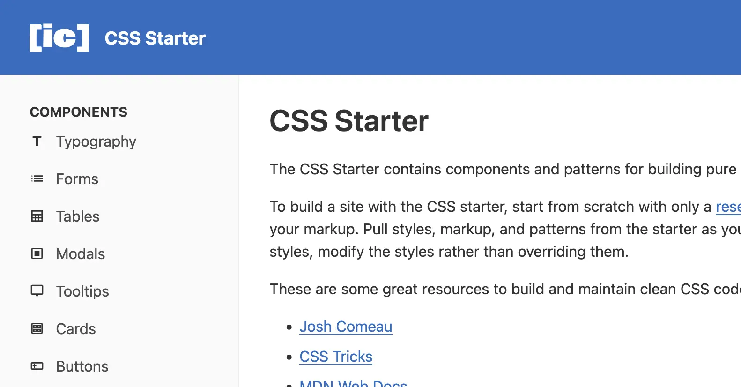Open the CSS Tricks resource link

pos(335,356)
